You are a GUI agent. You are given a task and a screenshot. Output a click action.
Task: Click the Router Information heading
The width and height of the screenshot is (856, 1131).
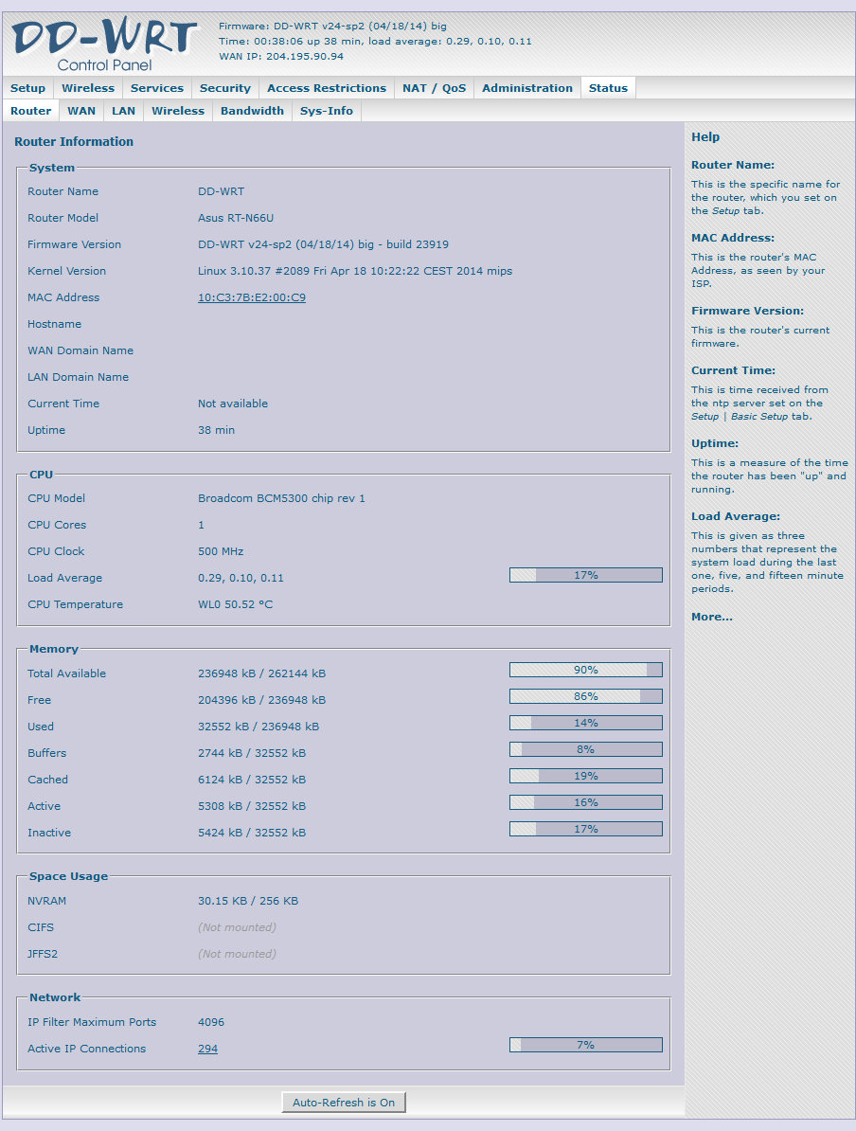(74, 142)
